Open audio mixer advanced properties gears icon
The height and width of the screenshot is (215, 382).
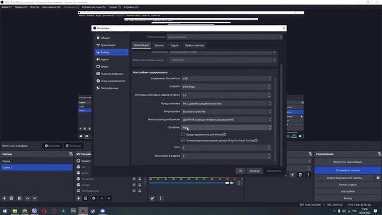(152, 198)
